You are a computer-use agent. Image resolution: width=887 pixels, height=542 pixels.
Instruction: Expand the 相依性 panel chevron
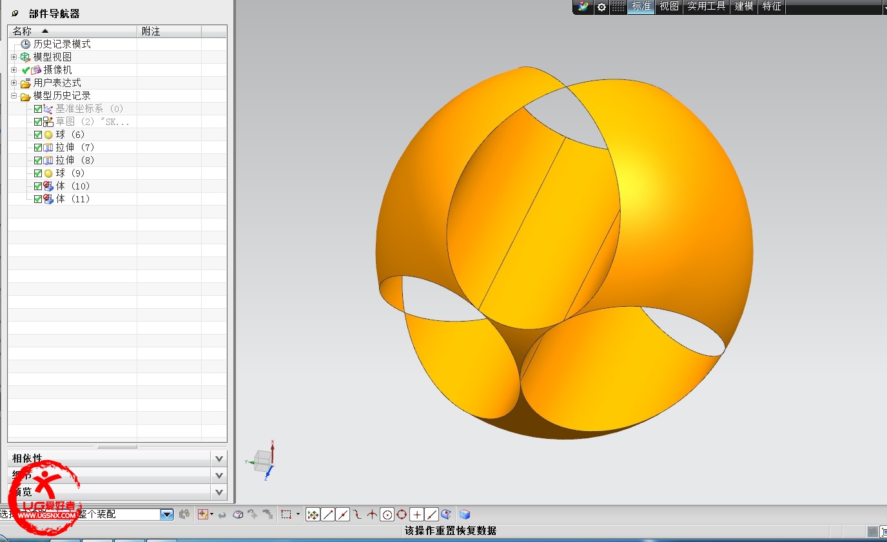click(x=219, y=458)
